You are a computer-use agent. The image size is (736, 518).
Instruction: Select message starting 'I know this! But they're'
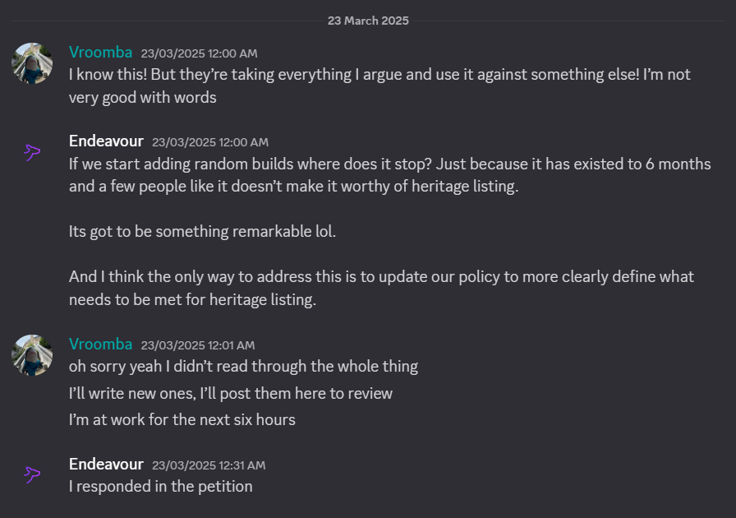(379, 86)
